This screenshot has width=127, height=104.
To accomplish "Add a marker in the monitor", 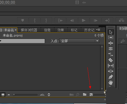I will [x=23, y=21].
